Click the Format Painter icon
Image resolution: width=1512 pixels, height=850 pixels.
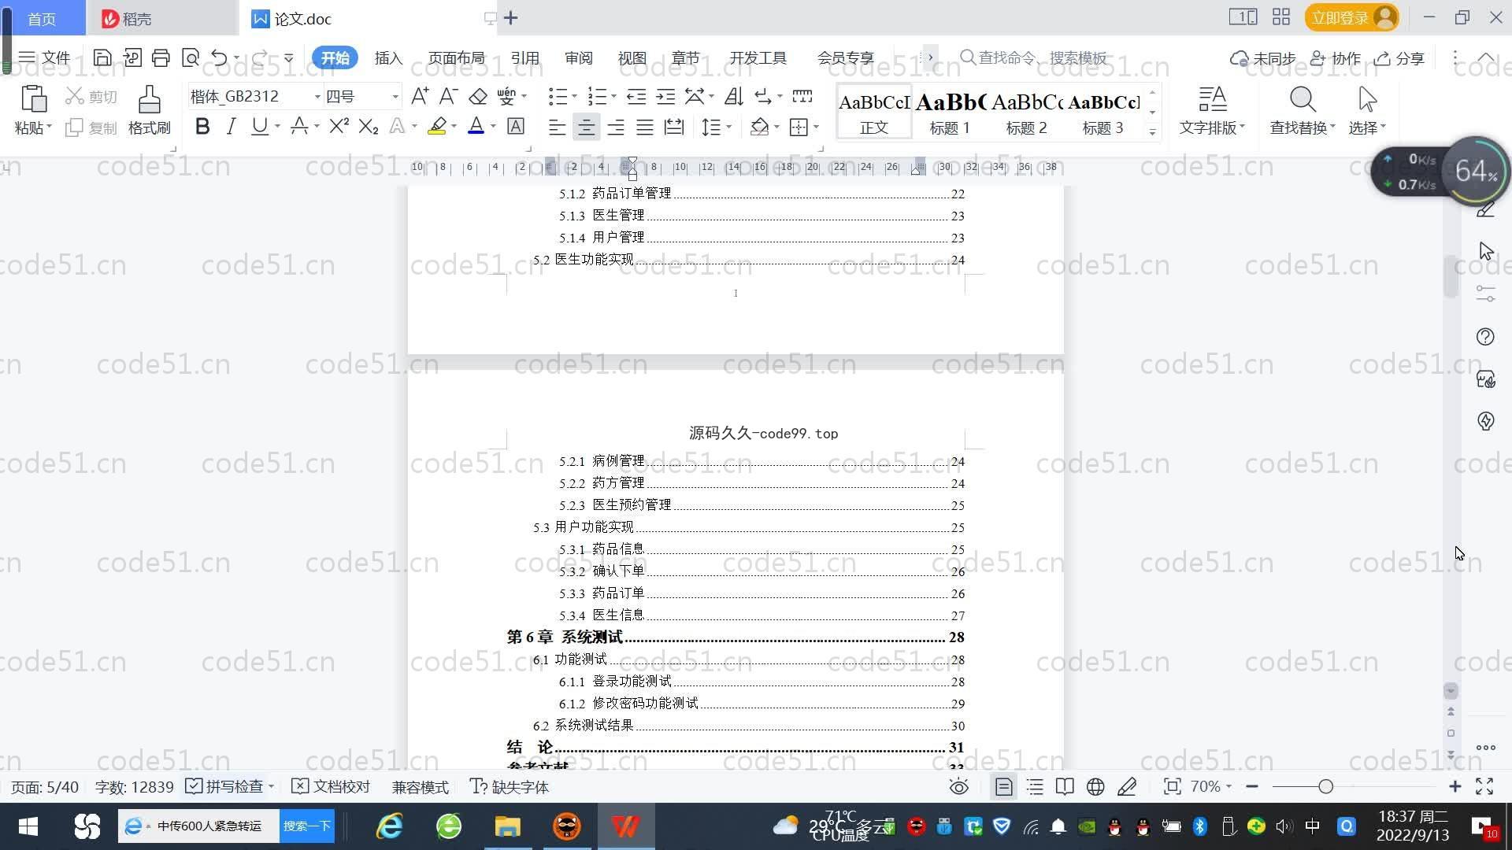[x=149, y=100]
